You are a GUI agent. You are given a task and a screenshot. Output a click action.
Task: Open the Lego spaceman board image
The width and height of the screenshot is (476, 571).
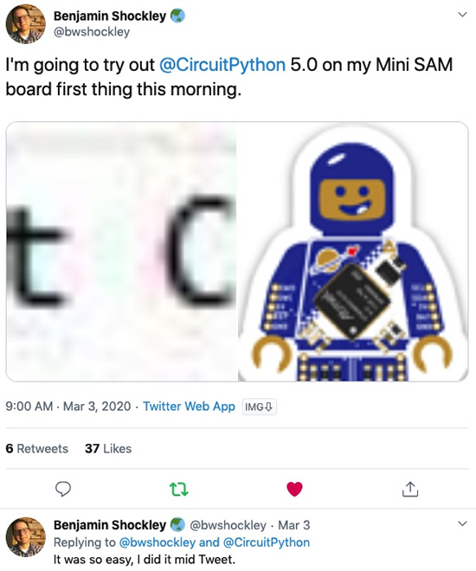(353, 252)
